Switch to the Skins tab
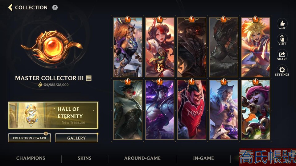This screenshot has width=296, height=166. [x=84, y=158]
